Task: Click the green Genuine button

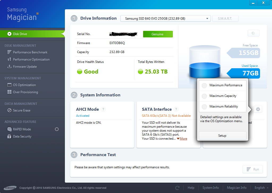Action: tap(158, 34)
